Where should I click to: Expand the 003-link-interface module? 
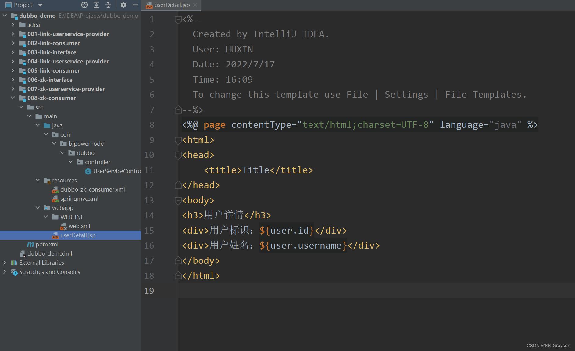(13, 52)
